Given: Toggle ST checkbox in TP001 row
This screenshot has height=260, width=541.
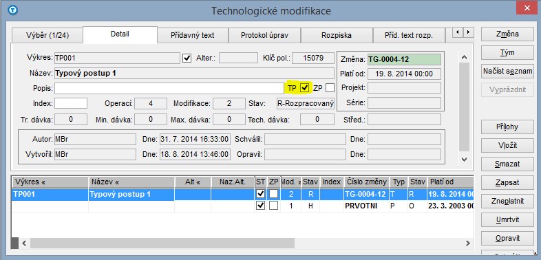Looking at the screenshot, I should (x=260, y=194).
